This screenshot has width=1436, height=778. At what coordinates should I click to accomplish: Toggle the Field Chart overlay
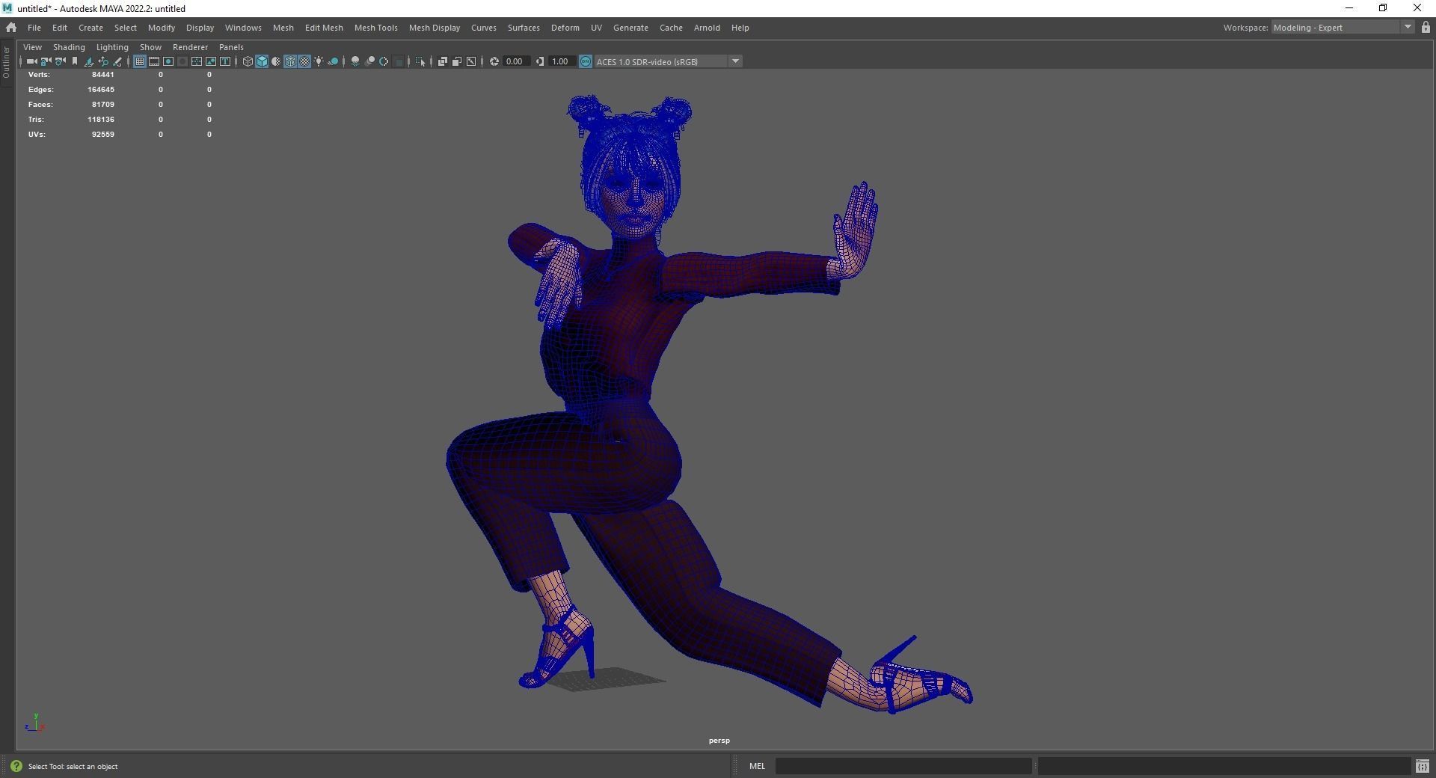tap(197, 61)
